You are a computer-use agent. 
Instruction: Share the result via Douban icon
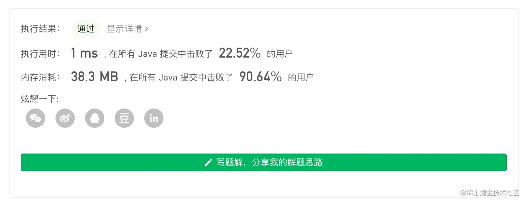pos(124,118)
